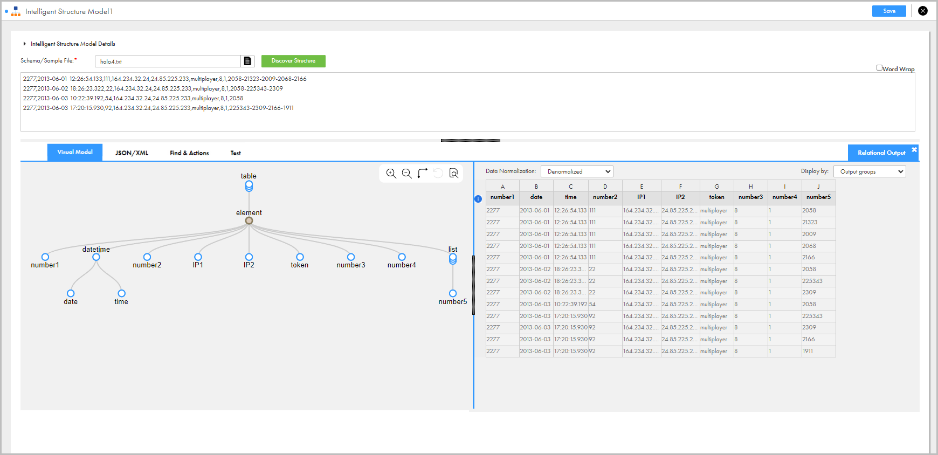
Task: Click the vertical pane splitter handle
Action: [x=473, y=285]
